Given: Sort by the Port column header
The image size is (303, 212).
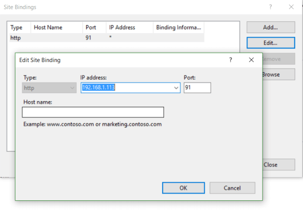Looking at the screenshot, I should point(93,27).
